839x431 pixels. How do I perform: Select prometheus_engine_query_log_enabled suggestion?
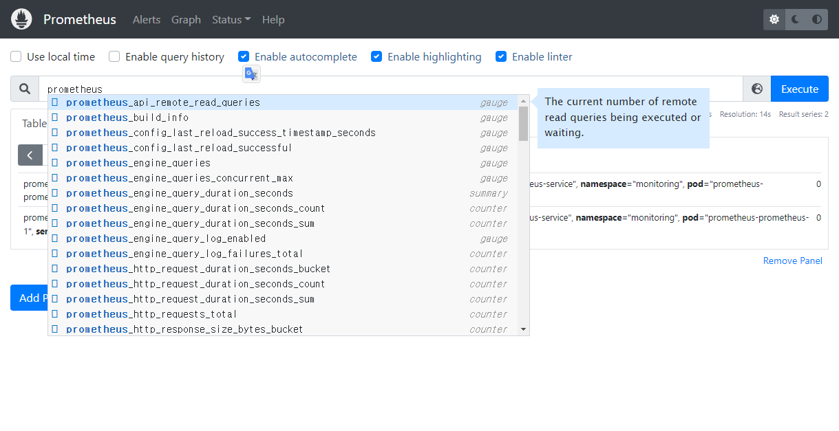click(x=283, y=239)
